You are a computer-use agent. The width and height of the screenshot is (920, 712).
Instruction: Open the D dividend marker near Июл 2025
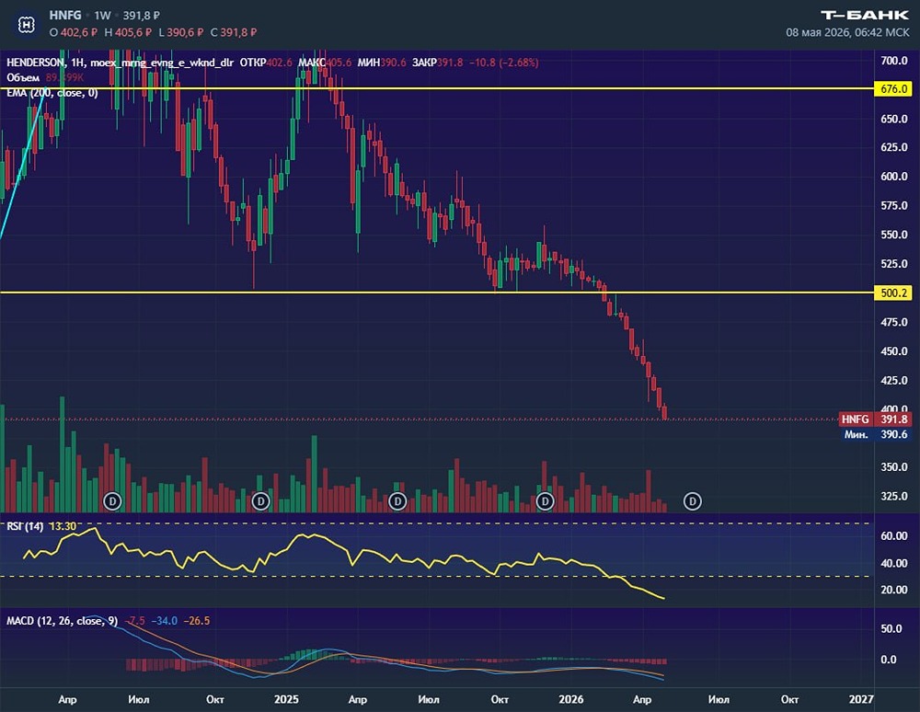[397, 501]
